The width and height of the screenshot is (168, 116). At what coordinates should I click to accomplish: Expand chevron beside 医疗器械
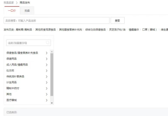[47, 100]
